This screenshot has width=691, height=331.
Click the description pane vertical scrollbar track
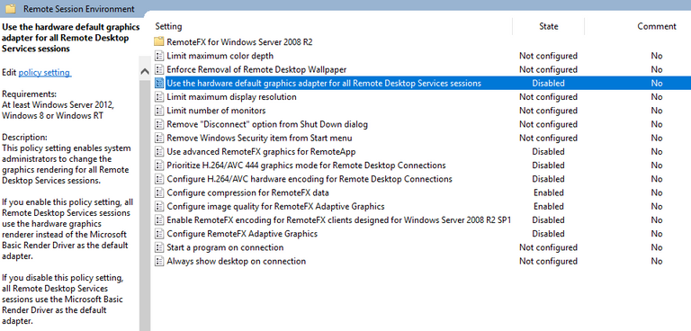pos(144,204)
